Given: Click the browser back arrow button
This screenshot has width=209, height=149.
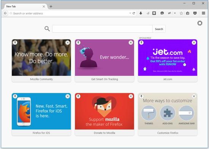Looking at the screenshot, I should point(5,13).
